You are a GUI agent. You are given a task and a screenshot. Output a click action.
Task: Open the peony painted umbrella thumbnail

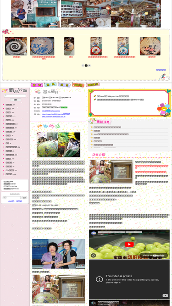(150, 46)
